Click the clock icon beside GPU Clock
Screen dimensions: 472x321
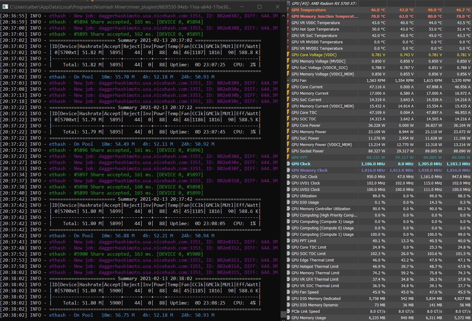(x=289, y=164)
